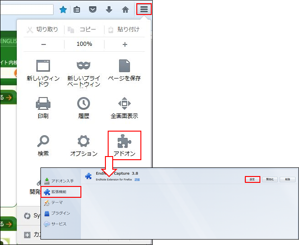Click 設定 button for EndNote Capture

253,179
